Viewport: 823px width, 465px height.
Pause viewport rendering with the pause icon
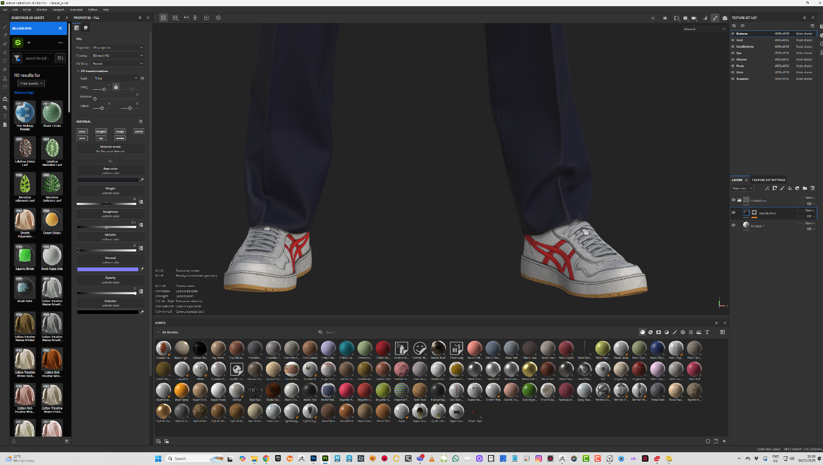coord(665,18)
